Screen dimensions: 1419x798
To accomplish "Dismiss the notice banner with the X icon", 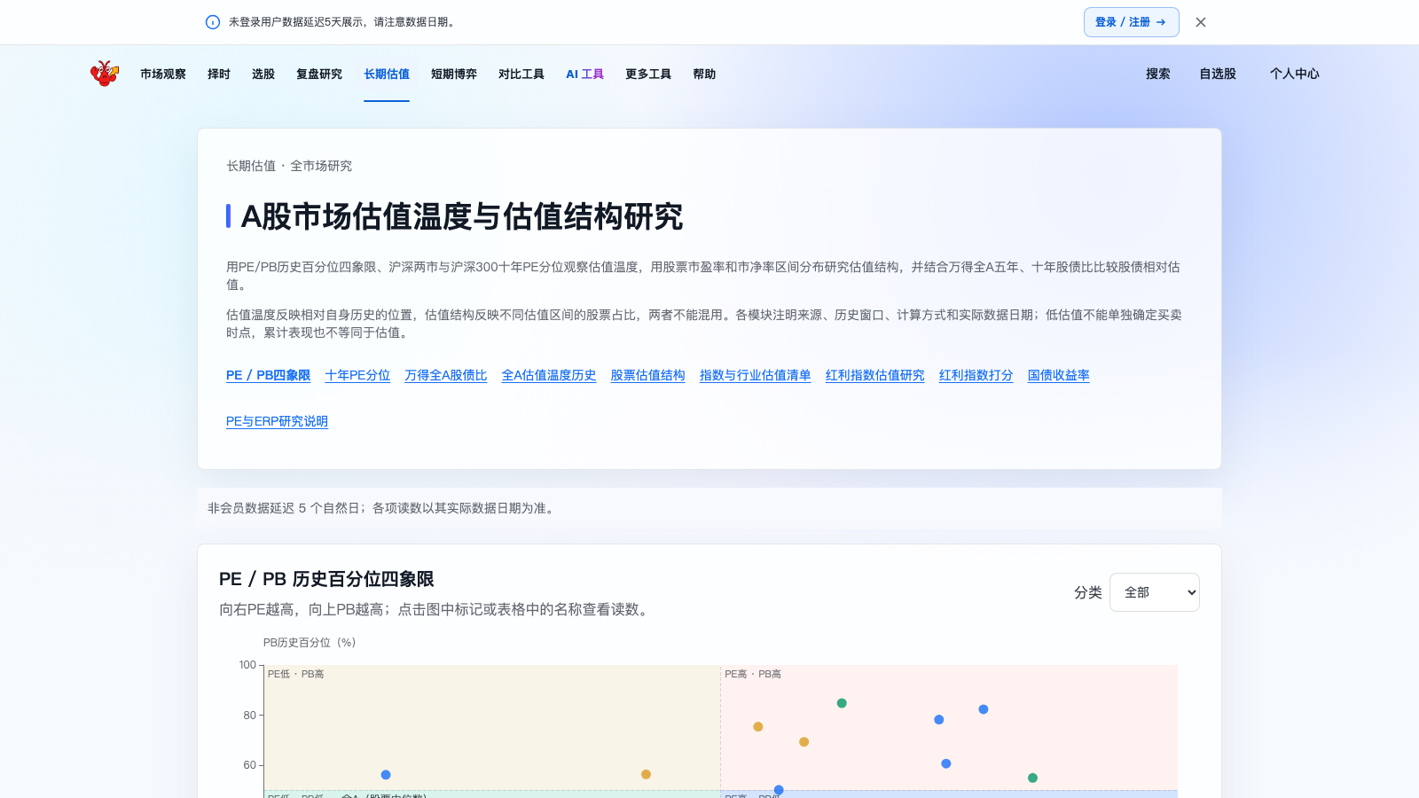I will point(1201,22).
